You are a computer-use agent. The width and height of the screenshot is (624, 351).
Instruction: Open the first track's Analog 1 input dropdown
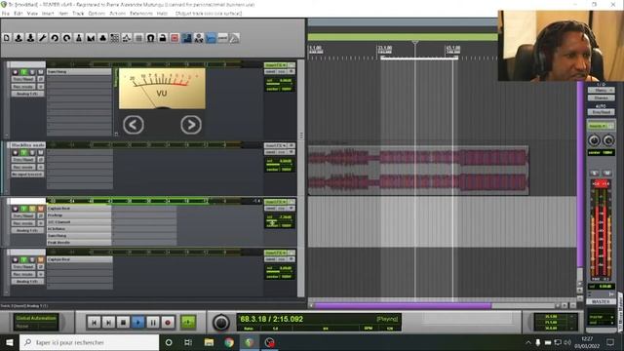click(x=27, y=94)
